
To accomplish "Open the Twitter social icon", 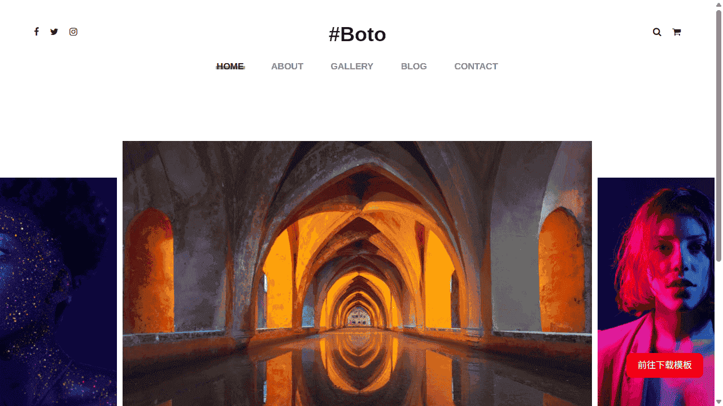I will coord(54,32).
